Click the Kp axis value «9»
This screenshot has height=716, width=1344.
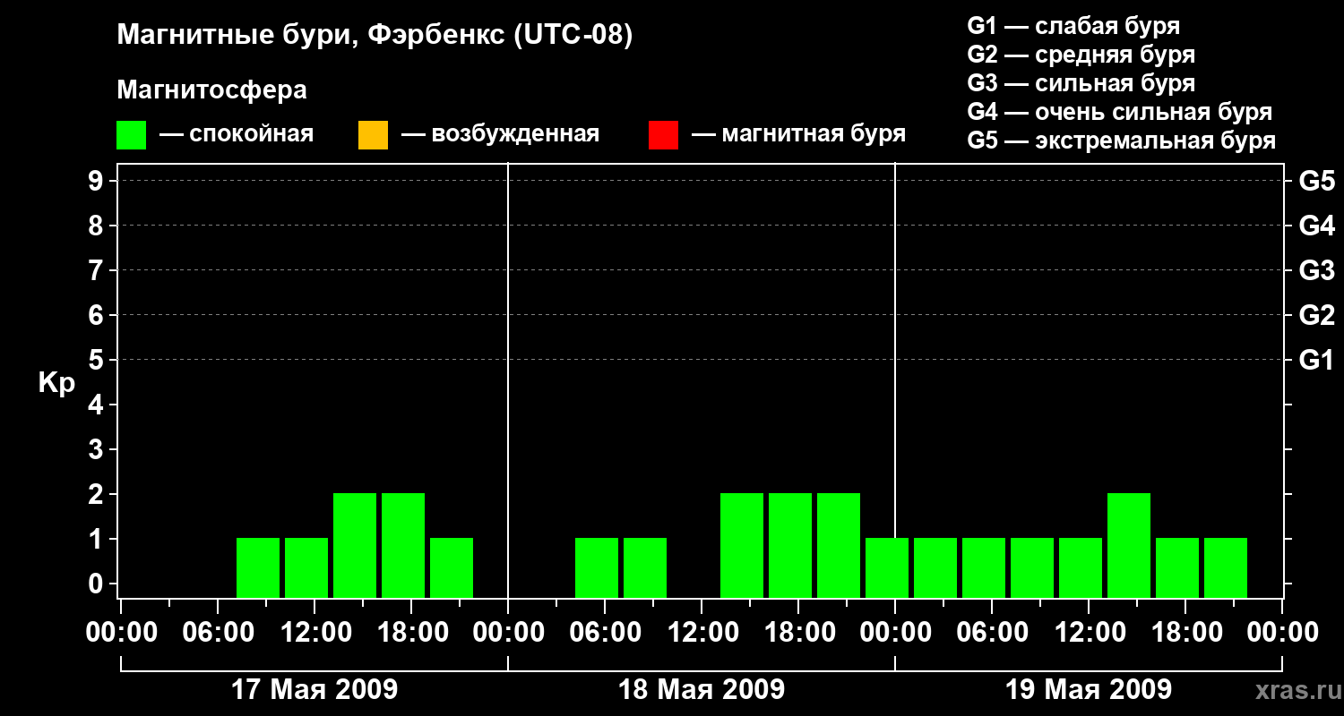click(x=98, y=181)
